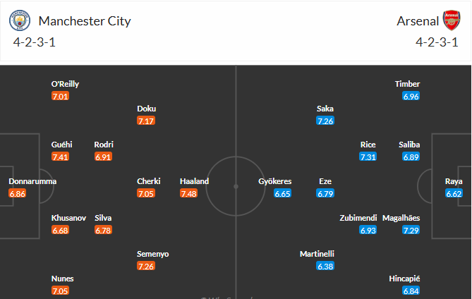The height and width of the screenshot is (299, 472).
Task: Select player Doku on the pitch
Action: click(x=147, y=109)
